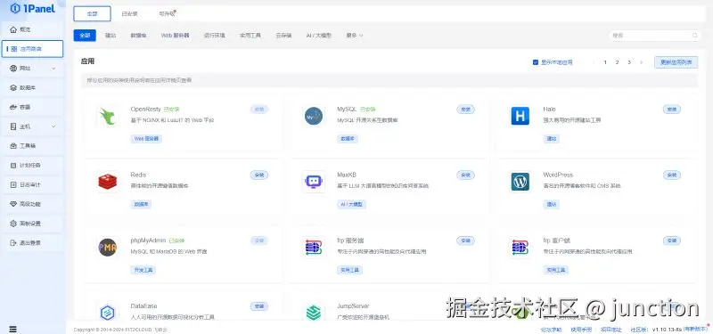The image size is (713, 334).
Task: Expand the Website sidebar submenu arrow
Action: [x=53, y=69]
